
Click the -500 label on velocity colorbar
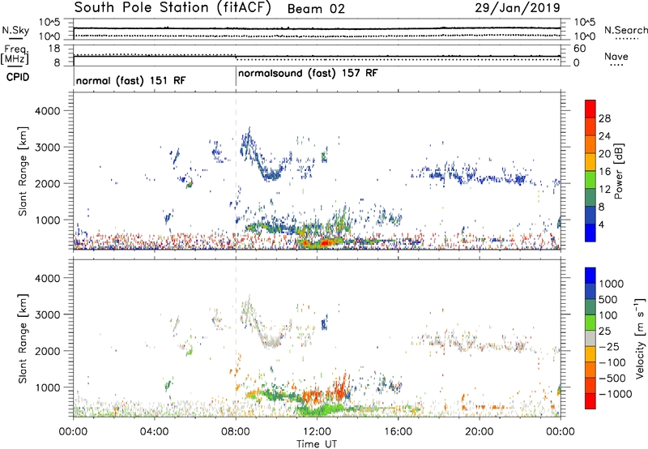point(612,378)
